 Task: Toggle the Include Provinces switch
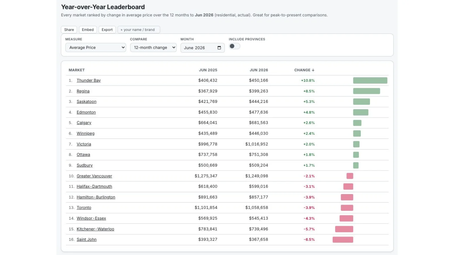tap(234, 46)
